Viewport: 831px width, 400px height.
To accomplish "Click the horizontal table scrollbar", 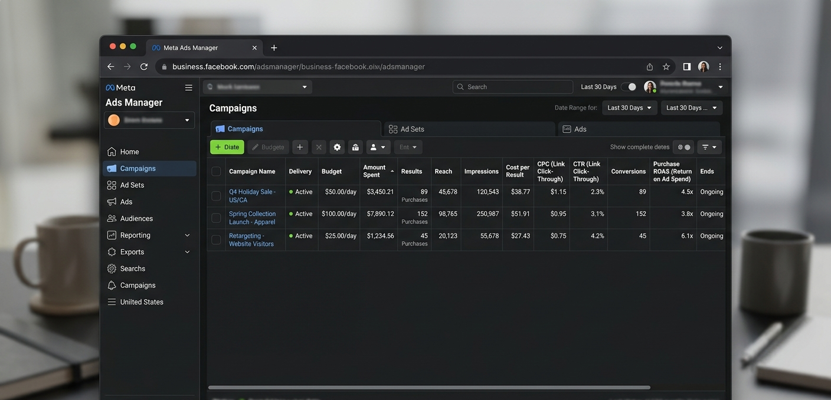I will 429,388.
